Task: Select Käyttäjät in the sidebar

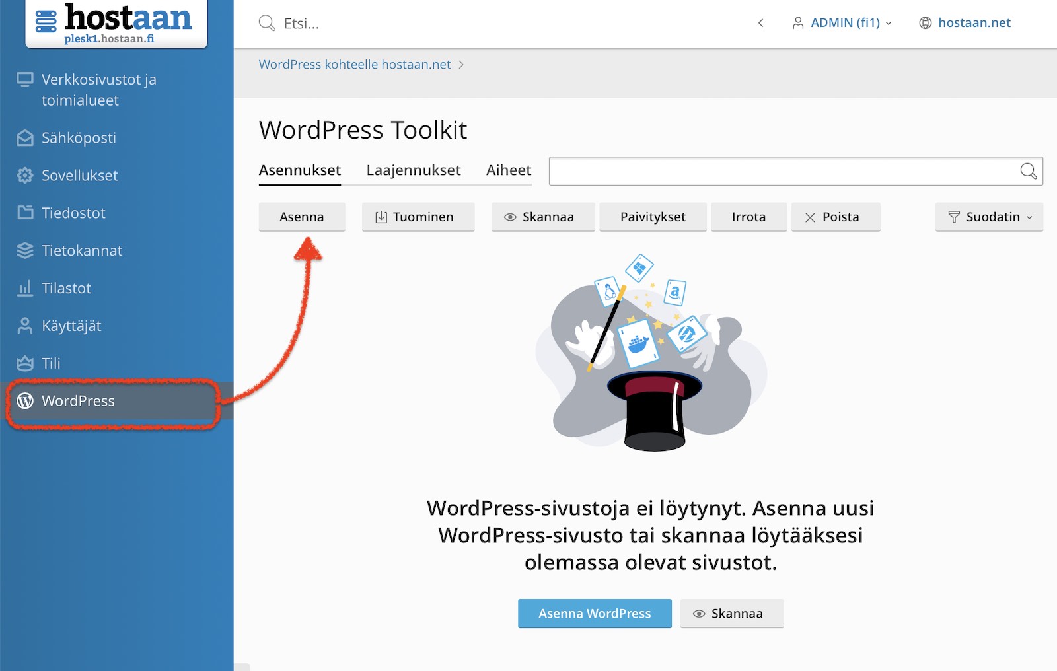Action: click(117, 326)
